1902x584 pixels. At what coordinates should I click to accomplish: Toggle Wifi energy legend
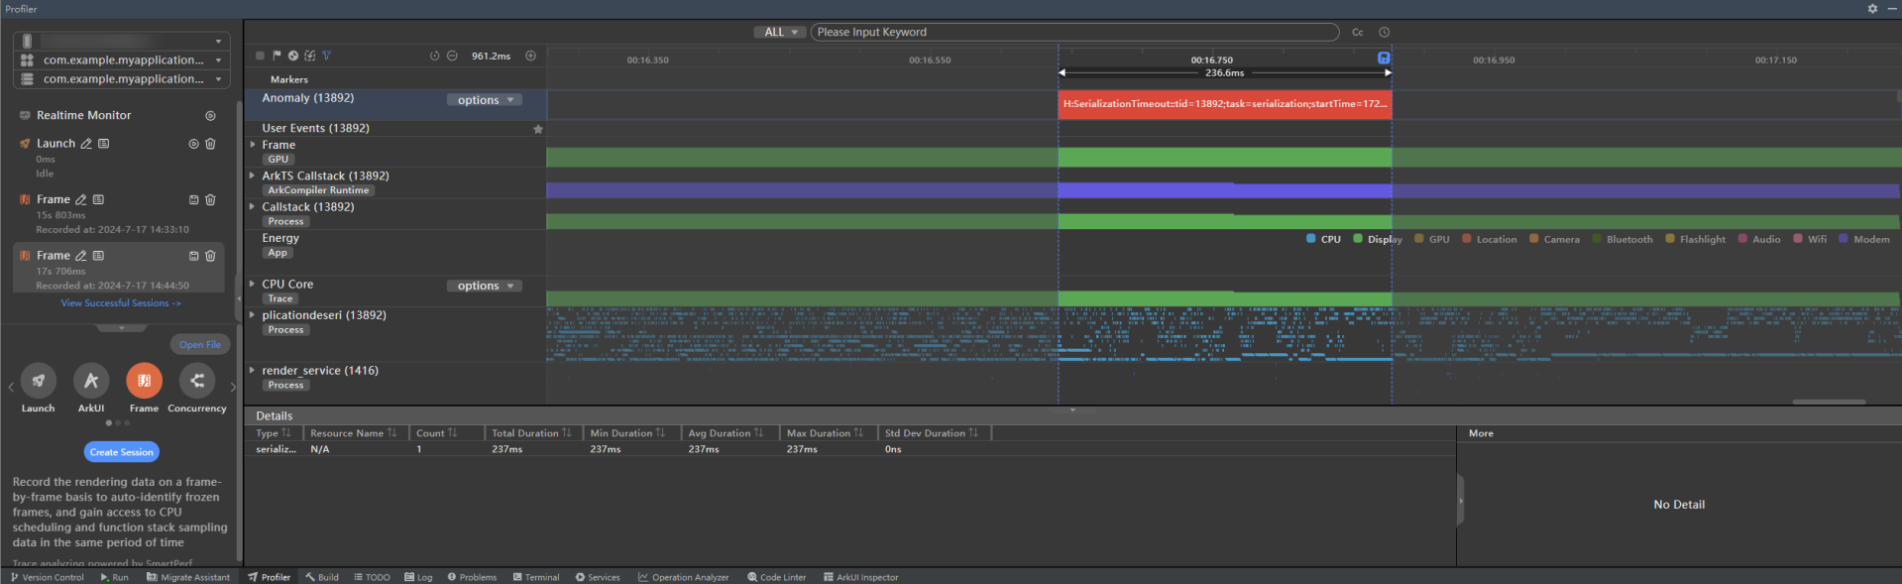click(1810, 239)
